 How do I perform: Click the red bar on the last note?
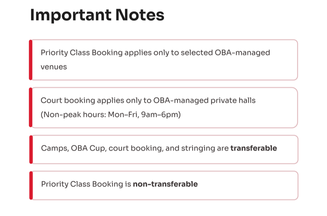(x=31, y=185)
